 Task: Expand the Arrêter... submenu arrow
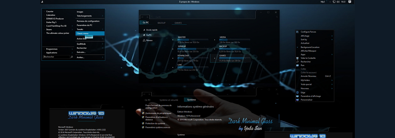[103, 57]
